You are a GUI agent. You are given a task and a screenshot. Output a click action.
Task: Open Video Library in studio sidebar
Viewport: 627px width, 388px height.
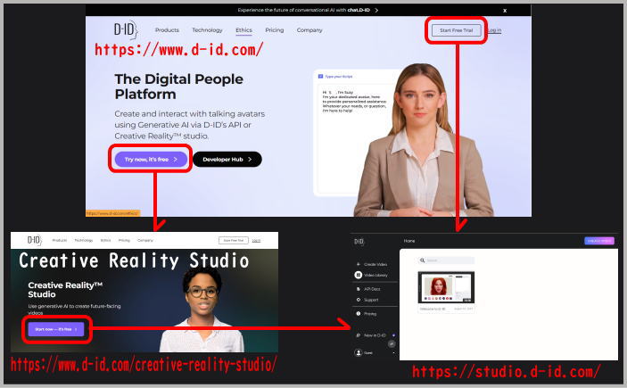(375, 276)
